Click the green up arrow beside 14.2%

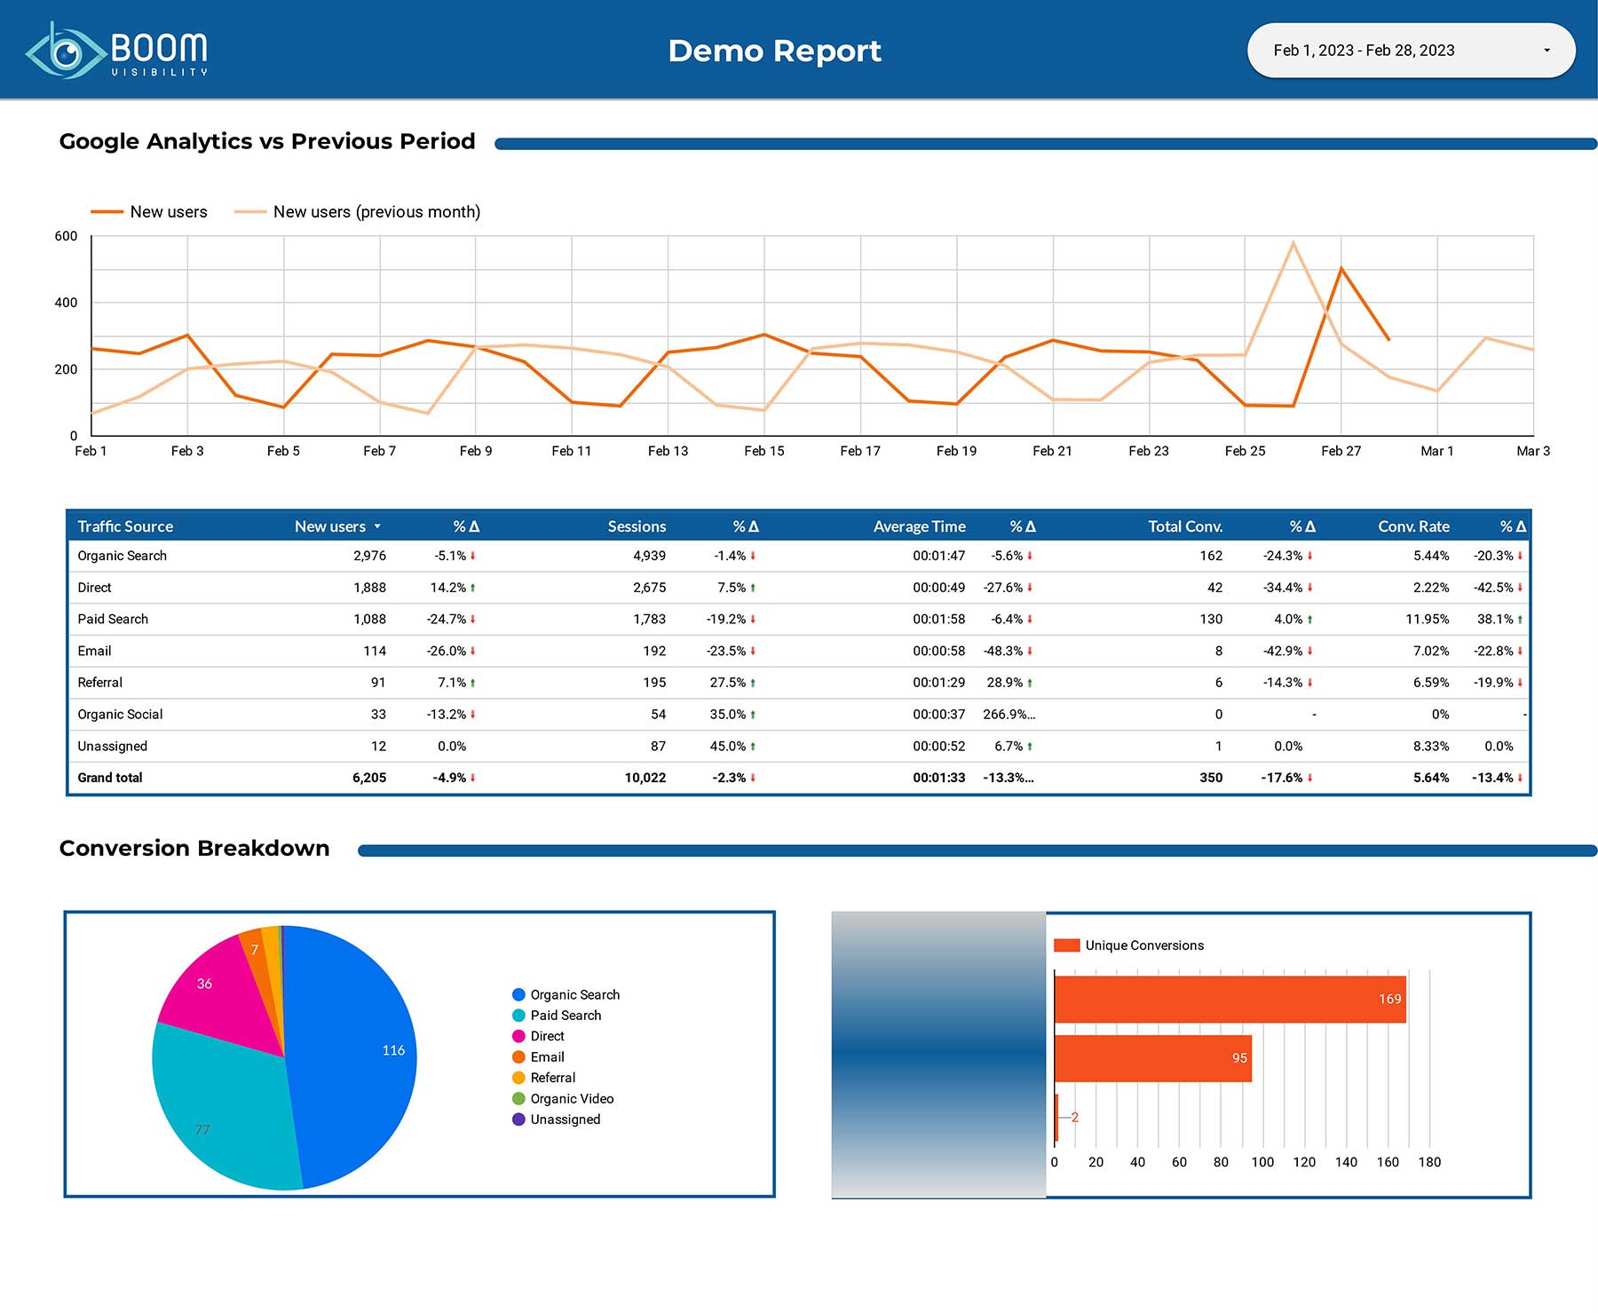click(x=473, y=588)
